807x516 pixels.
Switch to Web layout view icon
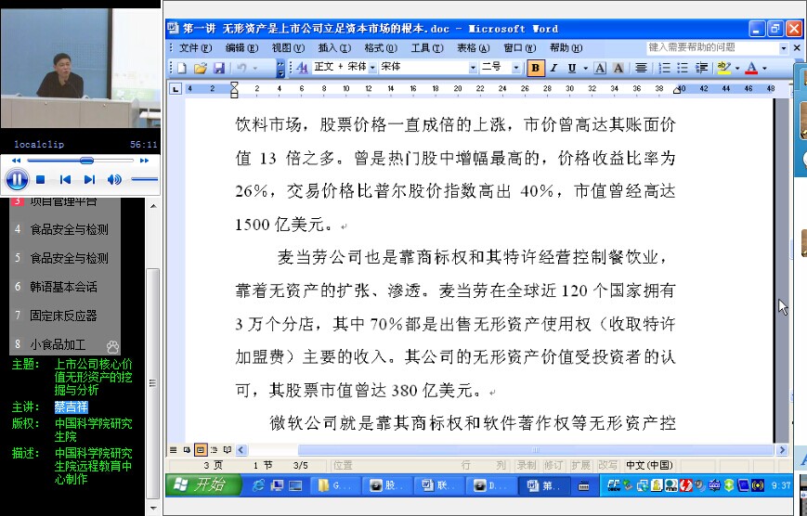click(187, 450)
